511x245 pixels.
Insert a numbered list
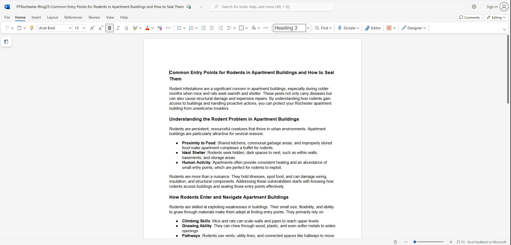[x=191, y=28]
